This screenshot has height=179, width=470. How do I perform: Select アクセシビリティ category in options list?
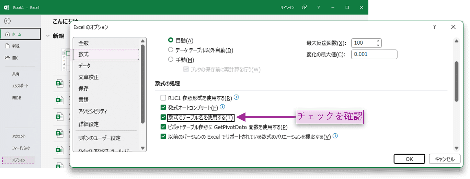coord(106,111)
